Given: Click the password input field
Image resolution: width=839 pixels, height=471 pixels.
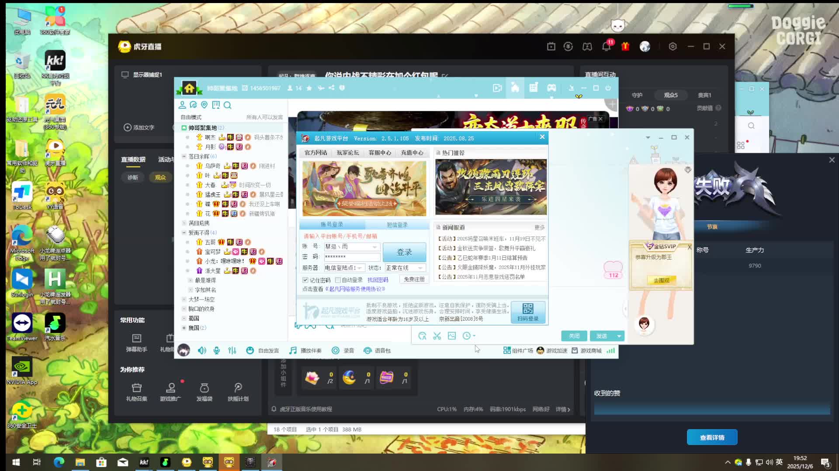Looking at the screenshot, I should click(x=352, y=257).
